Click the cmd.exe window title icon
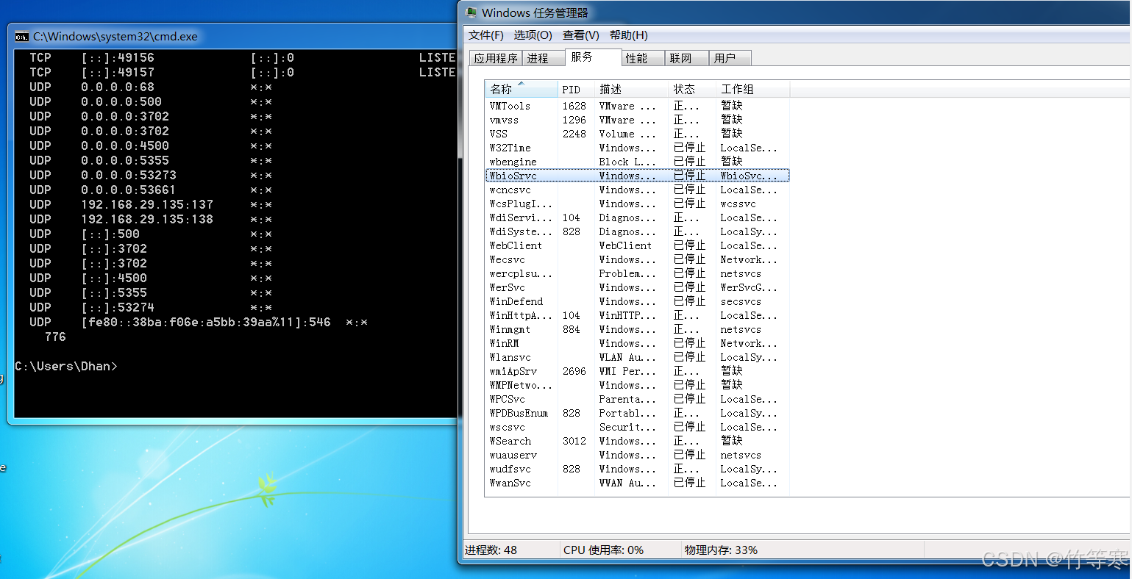Screen dimensions: 1132x579 [x=22, y=37]
